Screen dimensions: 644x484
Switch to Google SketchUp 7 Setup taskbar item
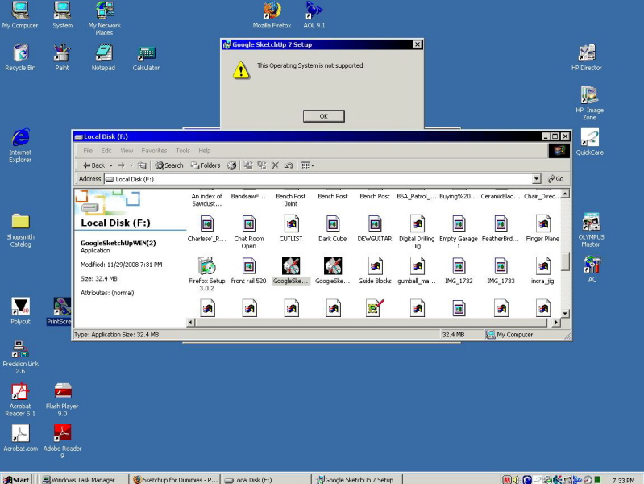coord(359,479)
